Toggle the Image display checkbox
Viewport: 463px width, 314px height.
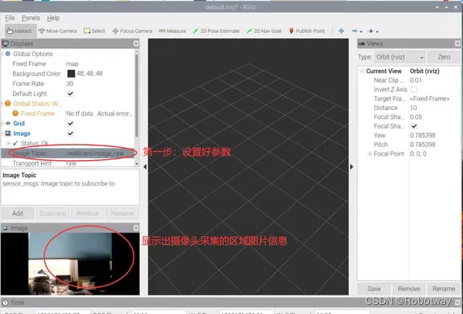(70, 133)
